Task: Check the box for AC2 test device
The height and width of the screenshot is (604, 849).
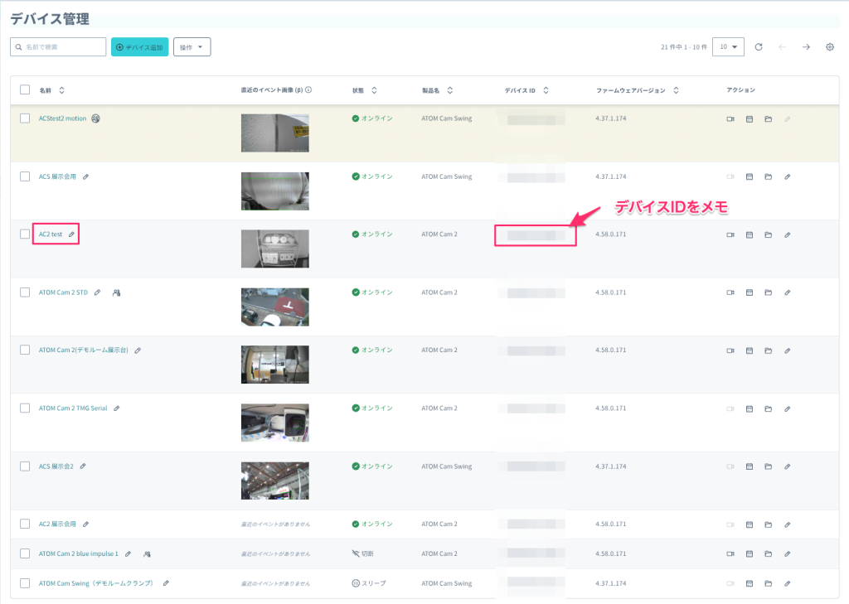Action: [25, 234]
